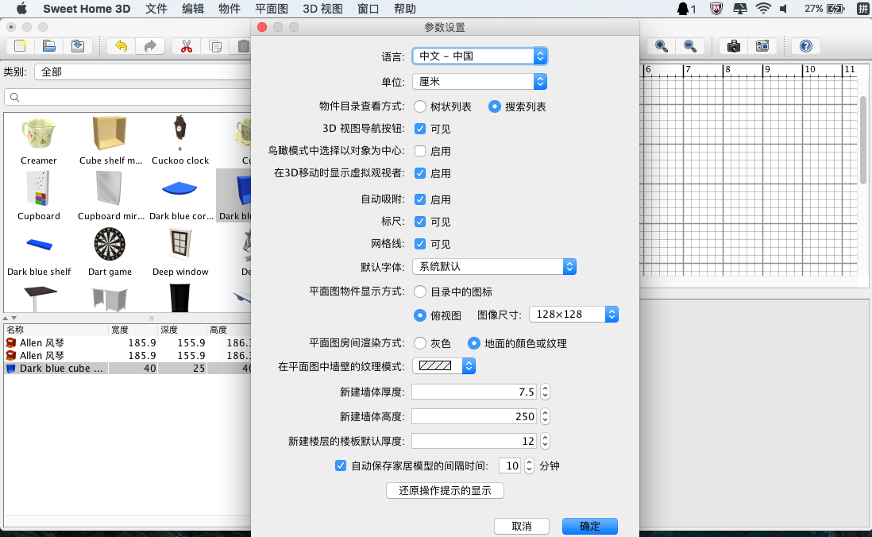Change the measurement unit dropdown
This screenshot has width=872, height=537.
click(479, 81)
